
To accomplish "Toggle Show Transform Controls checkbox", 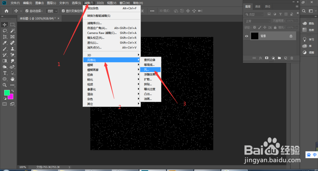I will point(63,11).
